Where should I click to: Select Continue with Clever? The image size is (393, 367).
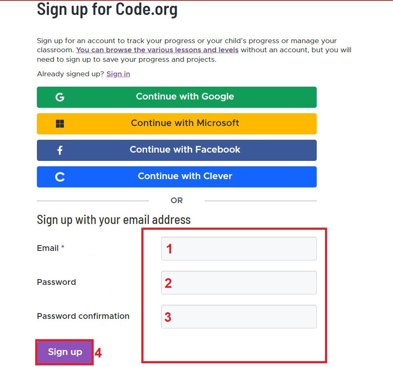(x=185, y=177)
